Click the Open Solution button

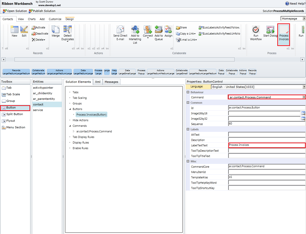pos(15,11)
